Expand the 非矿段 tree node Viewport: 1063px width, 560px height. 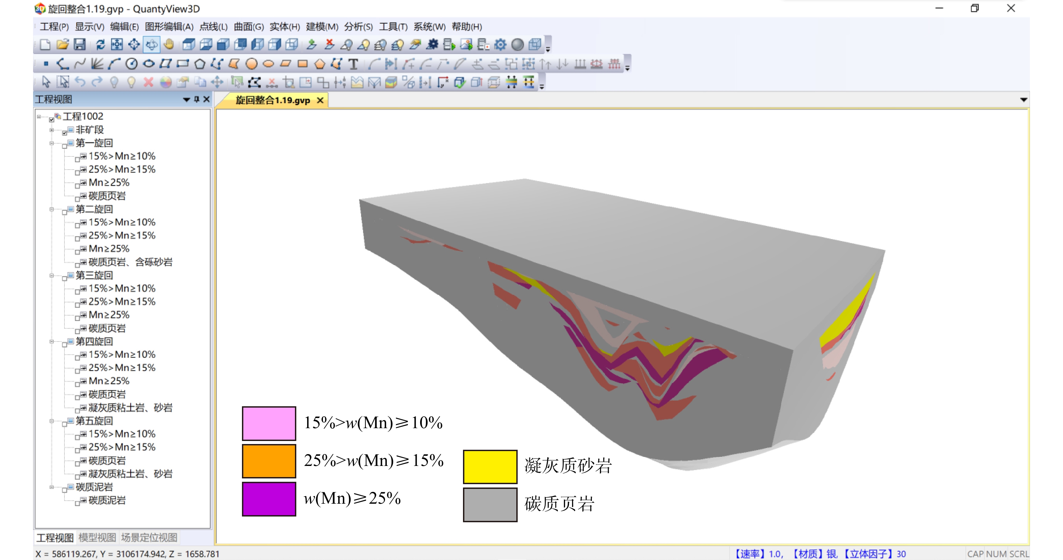pos(52,130)
